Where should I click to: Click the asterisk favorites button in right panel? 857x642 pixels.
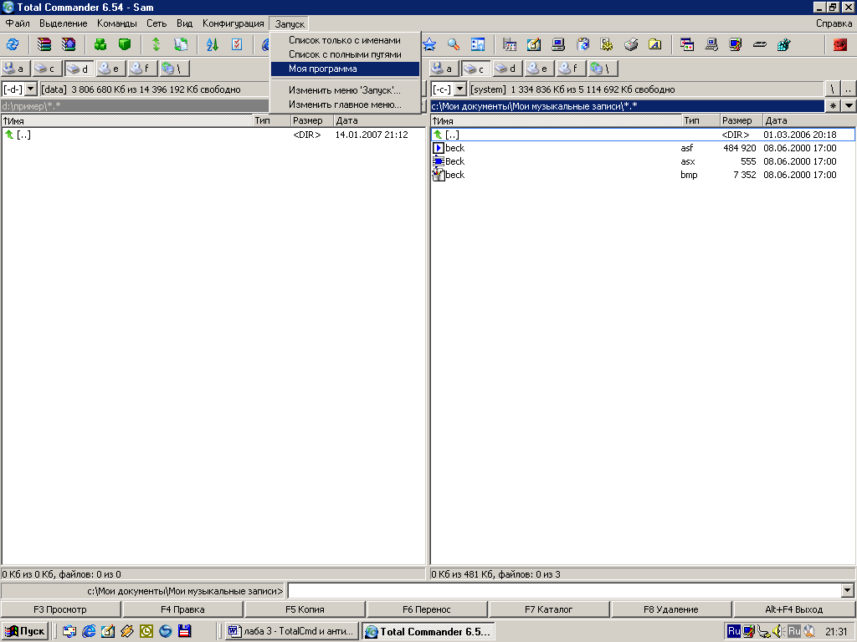[x=833, y=106]
